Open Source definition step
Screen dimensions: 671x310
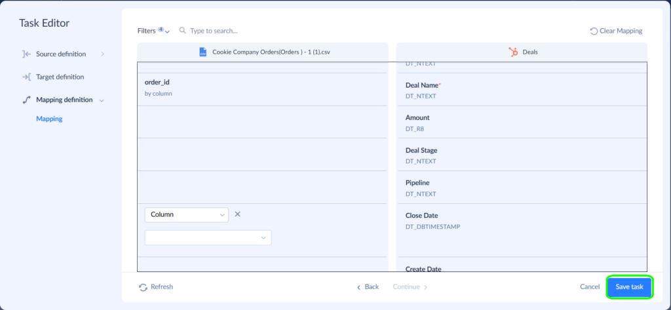pos(61,54)
